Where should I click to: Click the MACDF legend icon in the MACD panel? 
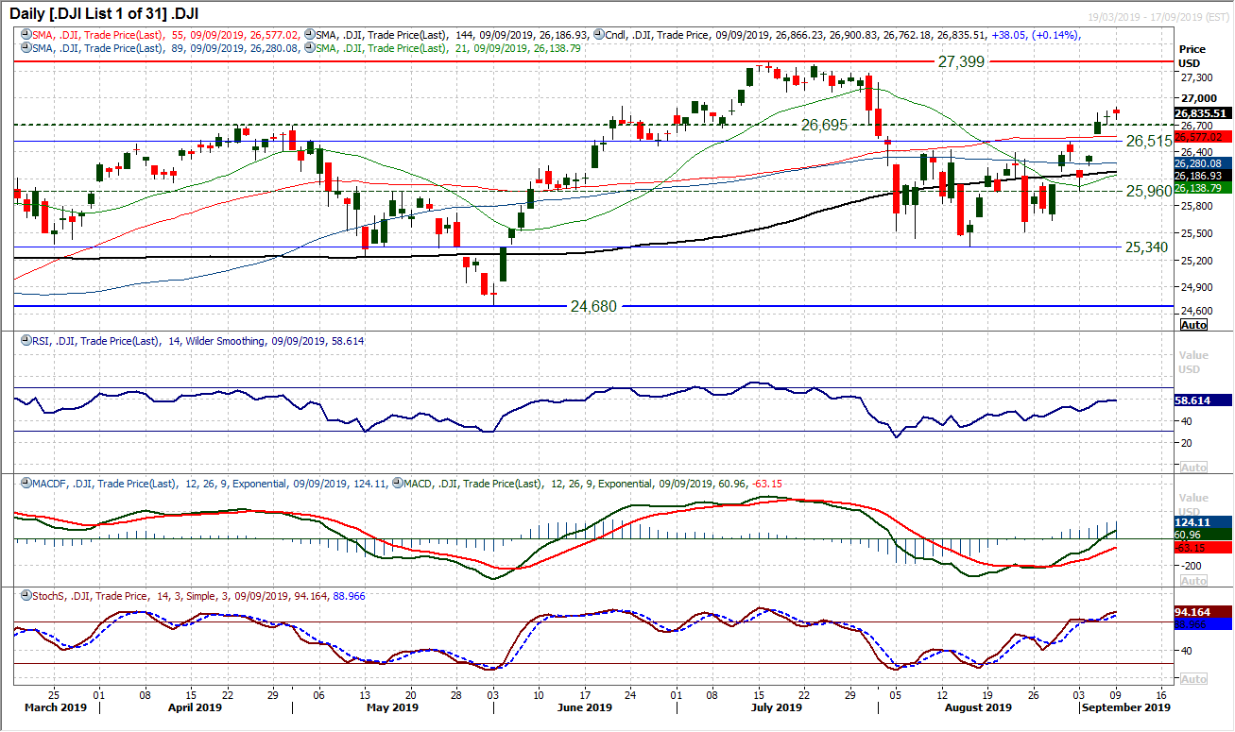point(26,484)
